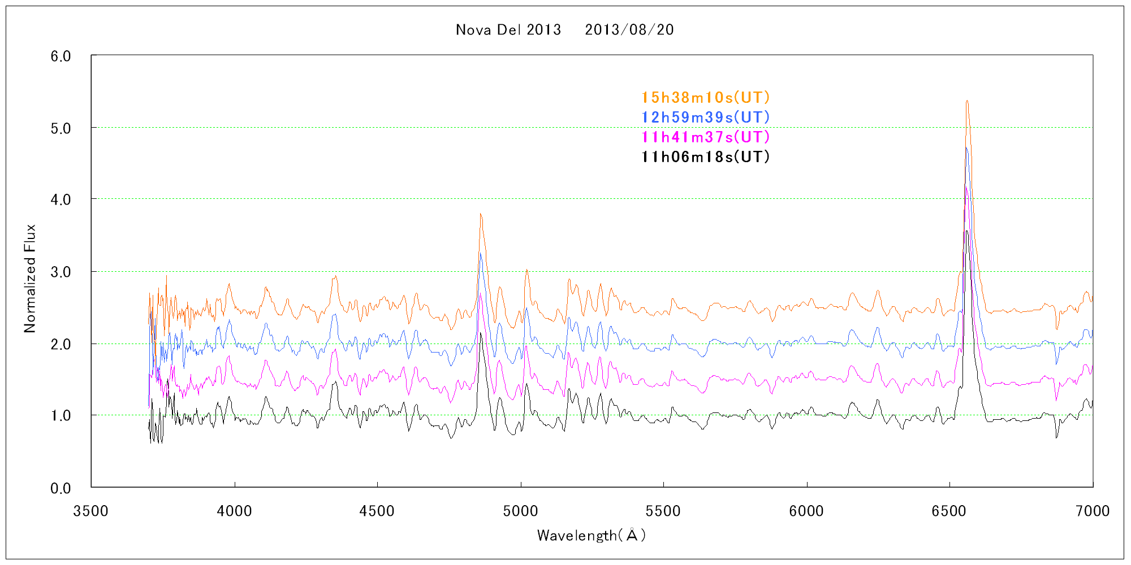Click the 'Wavelength(Å)' x-axis label

click(591, 535)
